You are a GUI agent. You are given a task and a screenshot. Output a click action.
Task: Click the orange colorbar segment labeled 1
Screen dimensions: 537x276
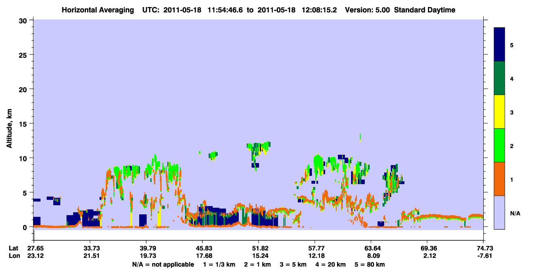click(499, 179)
